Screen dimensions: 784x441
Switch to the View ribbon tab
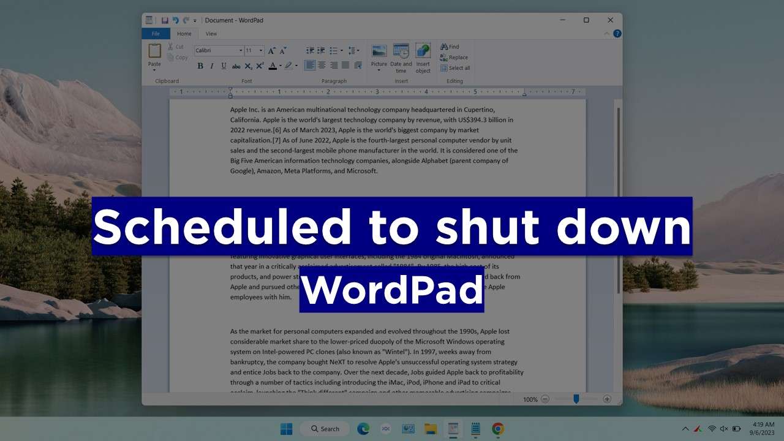pos(211,34)
